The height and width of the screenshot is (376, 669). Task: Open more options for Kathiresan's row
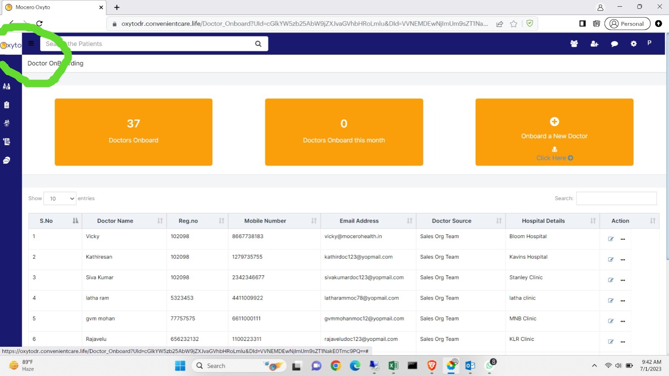click(623, 260)
